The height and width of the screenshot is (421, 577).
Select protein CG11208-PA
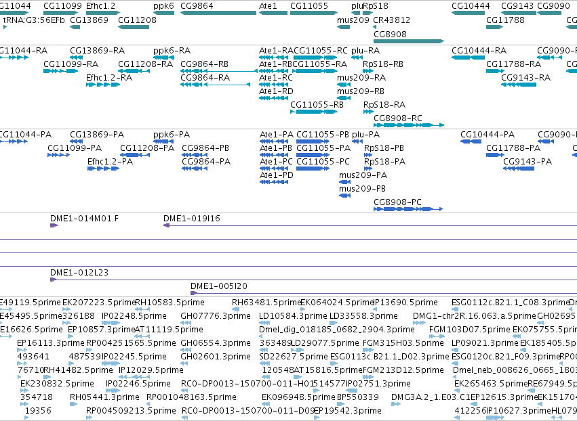click(135, 155)
